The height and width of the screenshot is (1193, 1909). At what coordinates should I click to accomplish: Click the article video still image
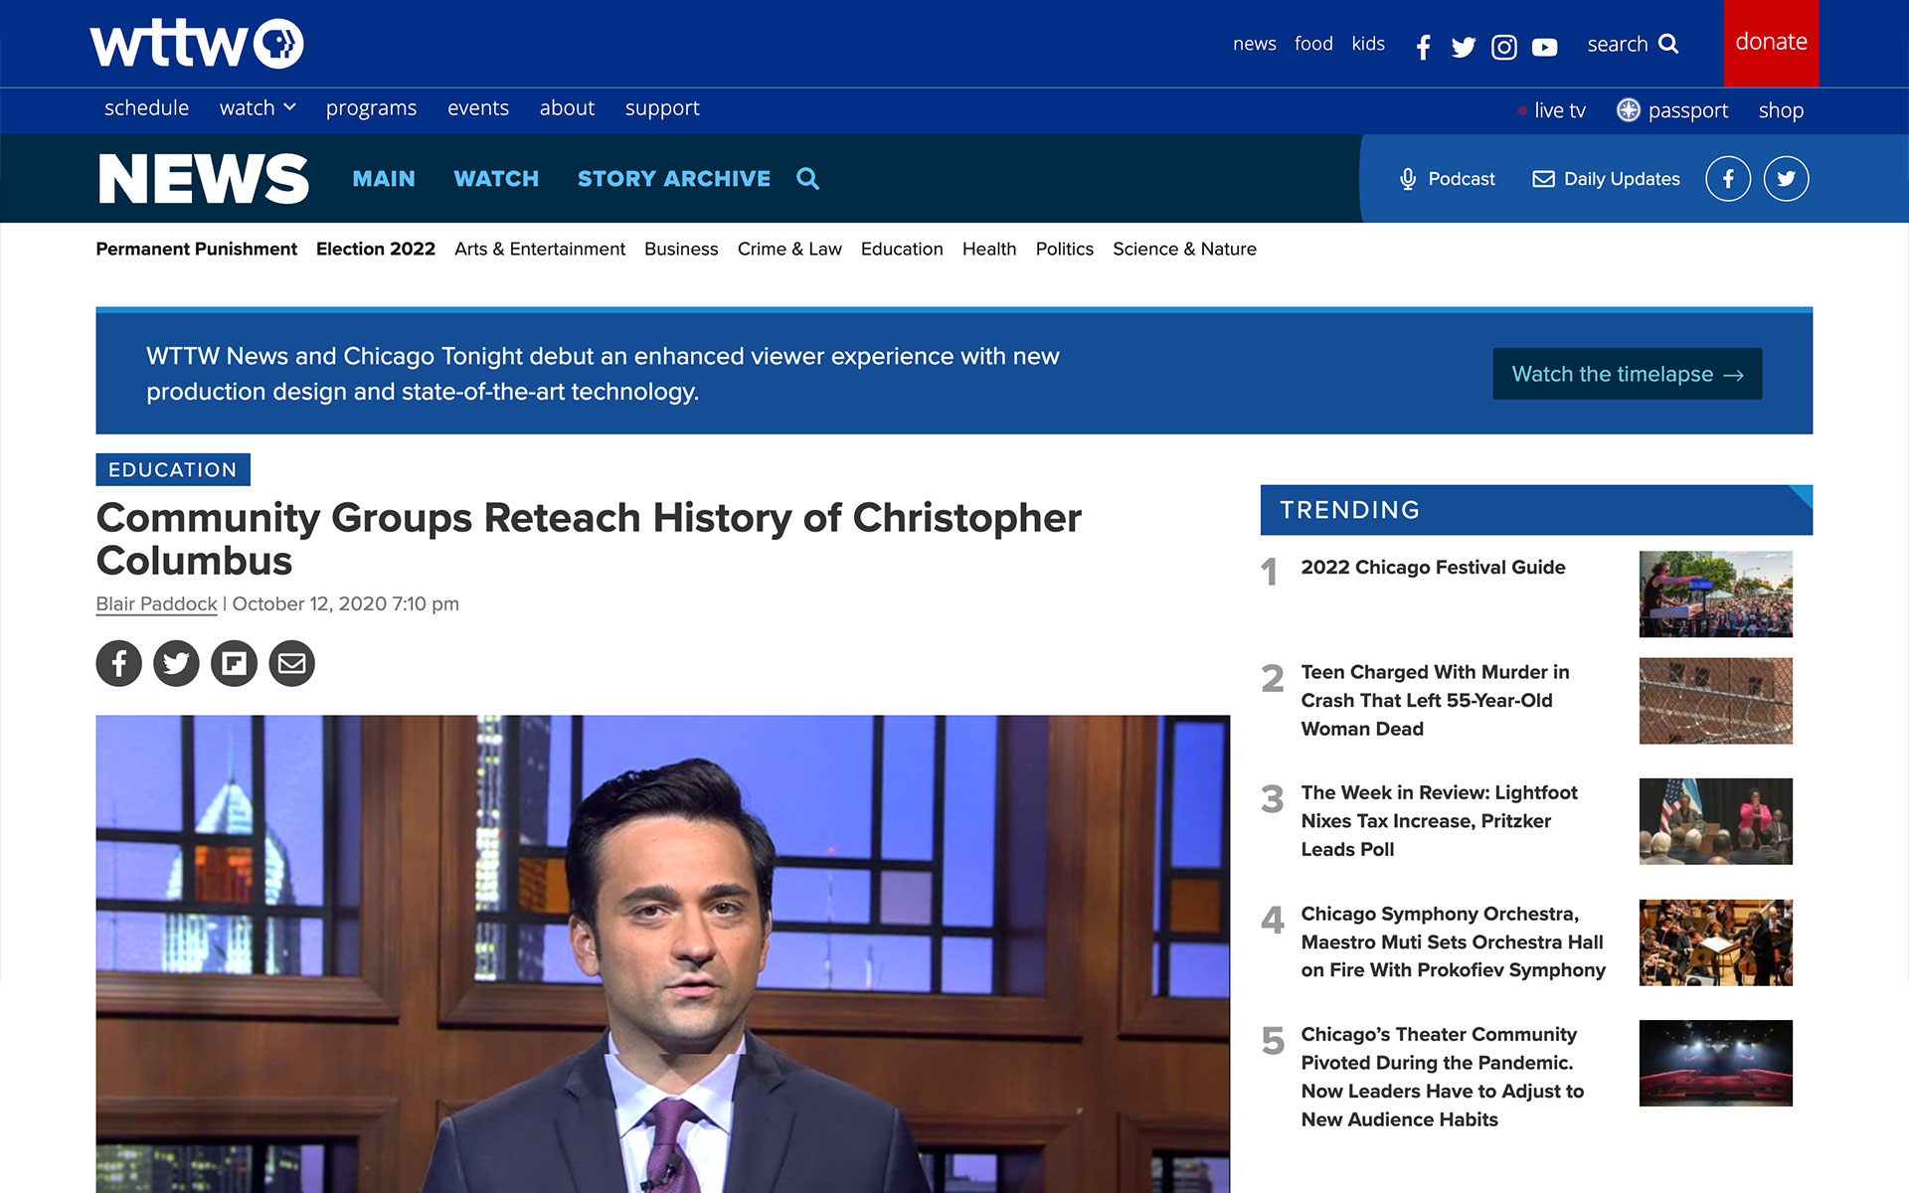(x=663, y=953)
